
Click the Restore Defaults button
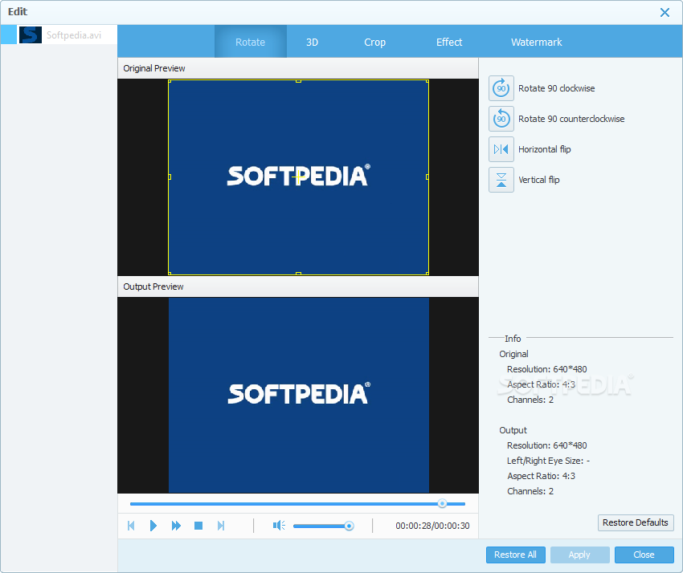click(636, 522)
